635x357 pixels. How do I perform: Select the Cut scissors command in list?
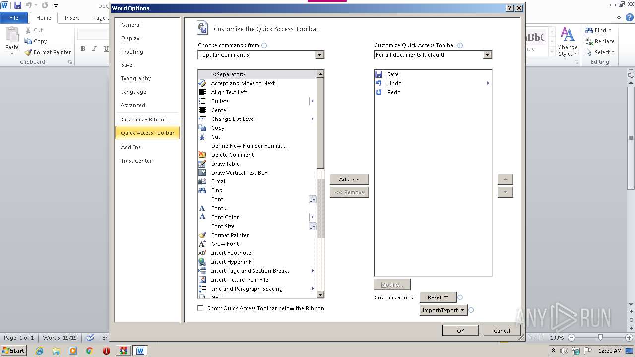point(257,137)
